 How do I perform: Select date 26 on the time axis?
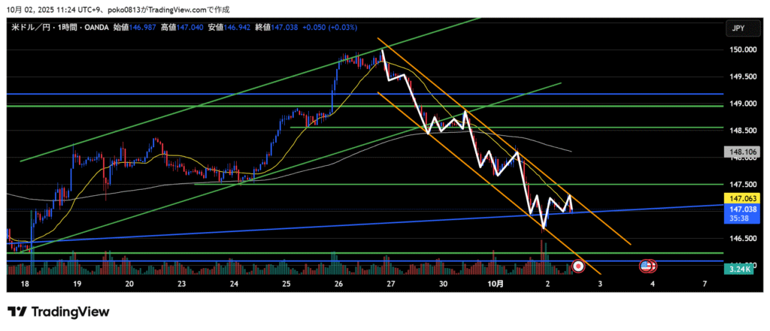[x=339, y=284]
